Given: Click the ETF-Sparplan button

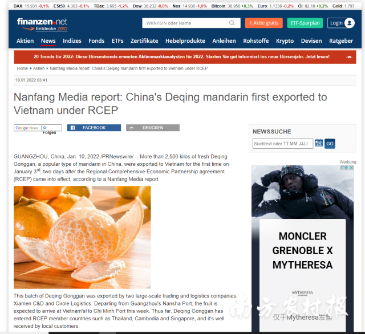Looking at the screenshot, I should [305, 23].
